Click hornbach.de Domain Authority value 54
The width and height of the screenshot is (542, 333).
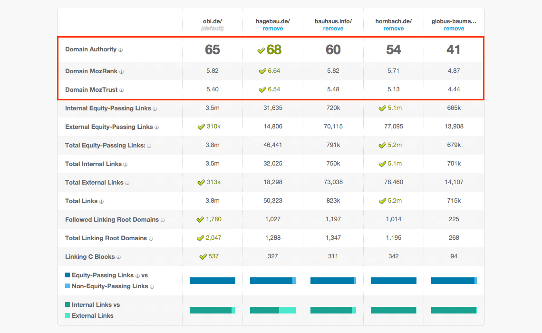[393, 50]
